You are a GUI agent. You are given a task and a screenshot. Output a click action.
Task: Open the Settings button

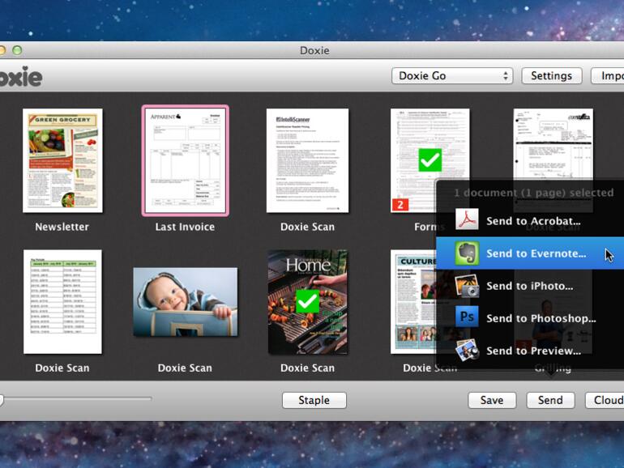coord(552,75)
